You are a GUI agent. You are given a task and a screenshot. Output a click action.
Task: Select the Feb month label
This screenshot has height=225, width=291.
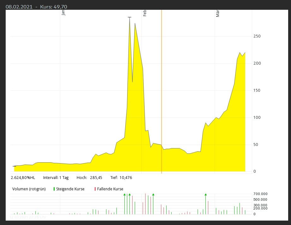[x=145, y=13]
